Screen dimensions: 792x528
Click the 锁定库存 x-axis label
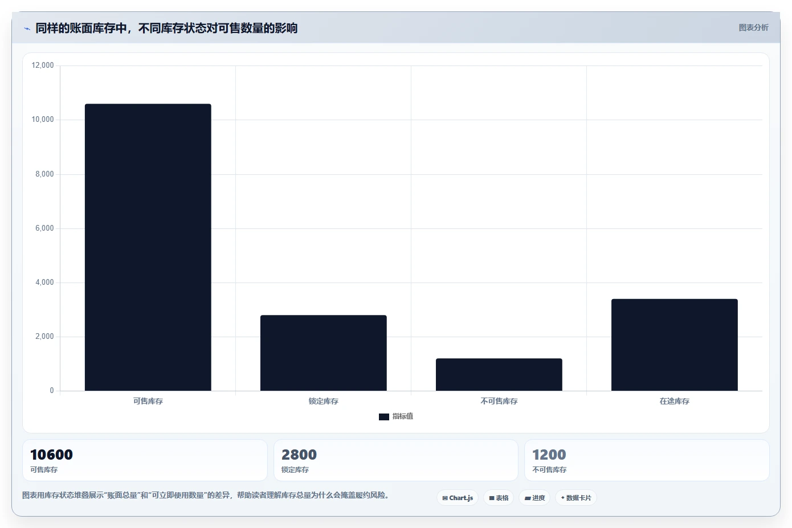coord(324,401)
